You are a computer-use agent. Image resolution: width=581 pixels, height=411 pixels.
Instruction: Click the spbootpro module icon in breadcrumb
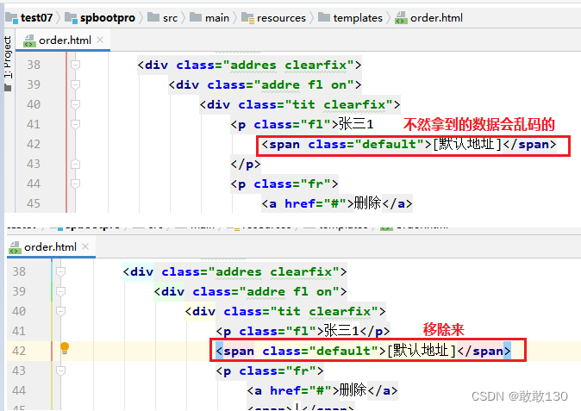(71, 18)
